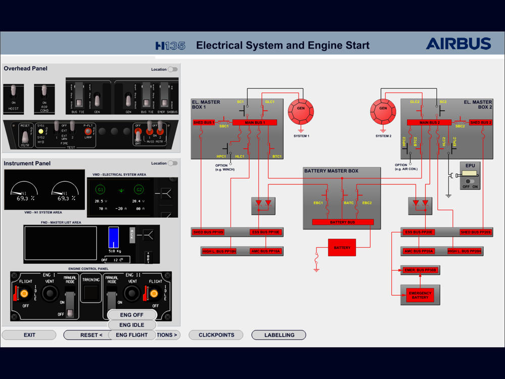Click the G1 generator symbol on VMD
The image size is (505, 379).
click(x=100, y=189)
